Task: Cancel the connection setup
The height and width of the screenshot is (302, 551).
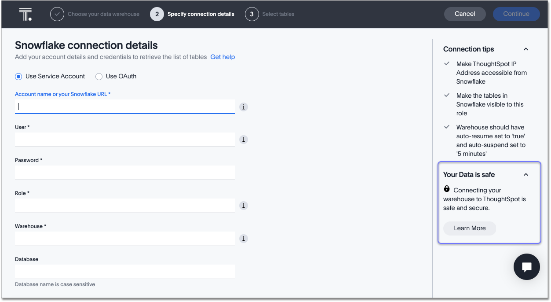Action: point(465,14)
